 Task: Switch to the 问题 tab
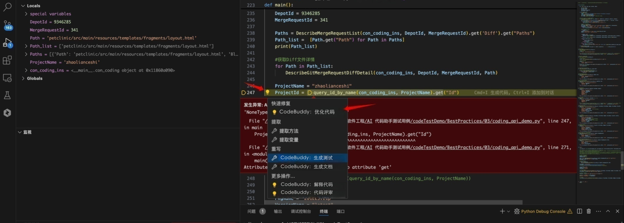point(251,211)
